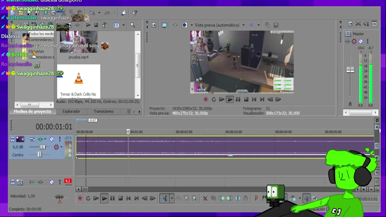Image resolution: width=386 pixels, height=217 pixels.
Task: Open Audio Properties in Master Bus panel
Action: click(x=350, y=24)
